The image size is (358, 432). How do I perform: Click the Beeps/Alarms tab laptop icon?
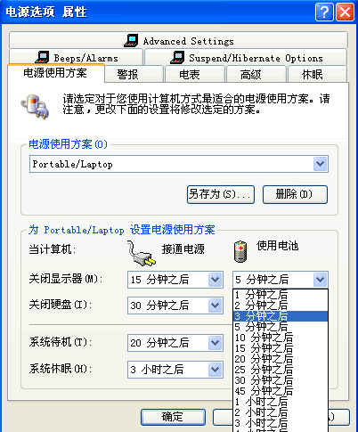coord(42,57)
